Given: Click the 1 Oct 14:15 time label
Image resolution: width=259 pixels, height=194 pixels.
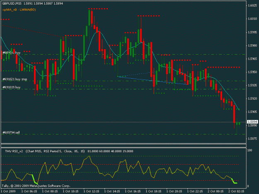Looking at the screenshot, I should pyautogui.click(x=112, y=191).
